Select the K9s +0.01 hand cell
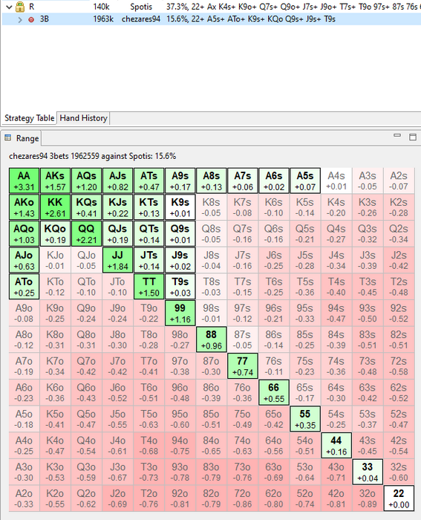This screenshot has width=421, height=520. 180,207
